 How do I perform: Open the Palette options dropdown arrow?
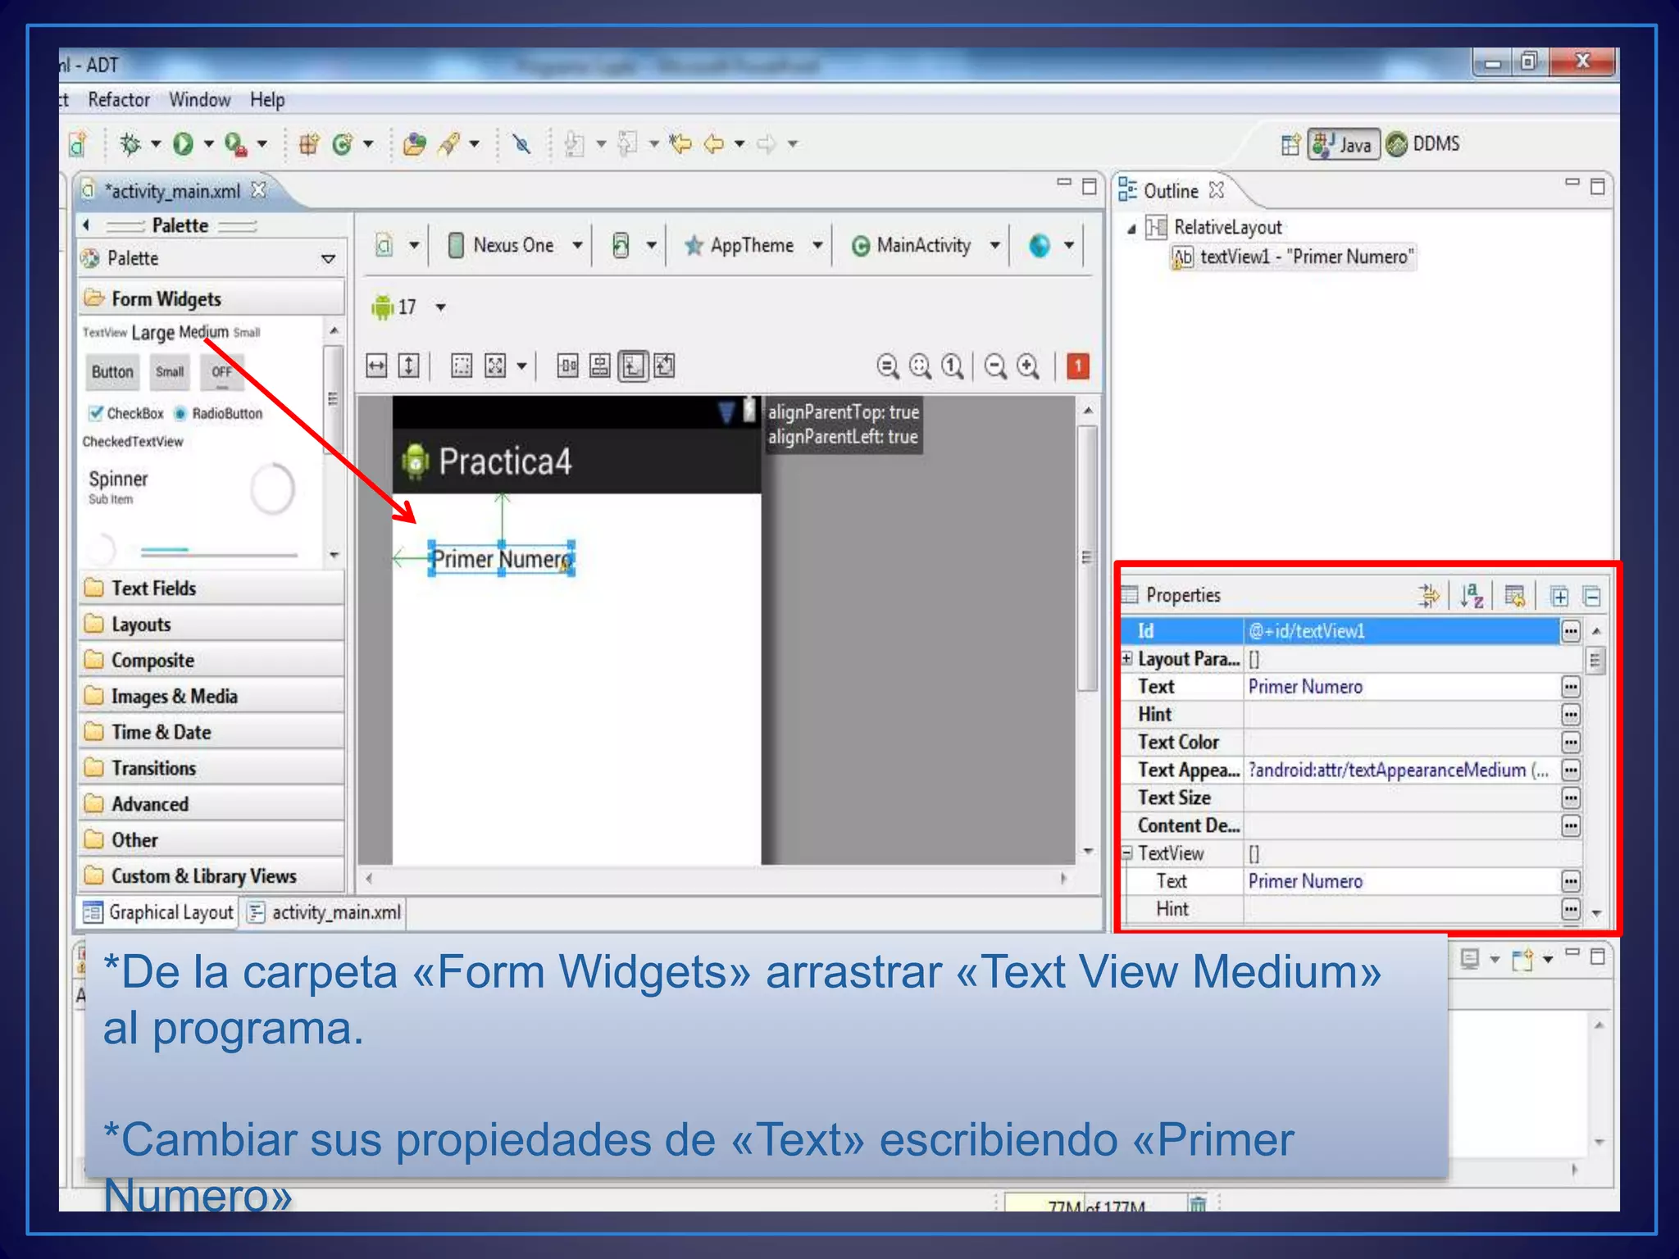click(328, 259)
